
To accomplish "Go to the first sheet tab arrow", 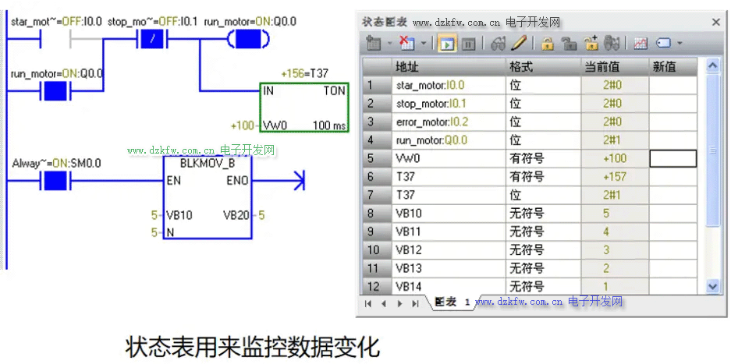I will pyautogui.click(x=367, y=303).
